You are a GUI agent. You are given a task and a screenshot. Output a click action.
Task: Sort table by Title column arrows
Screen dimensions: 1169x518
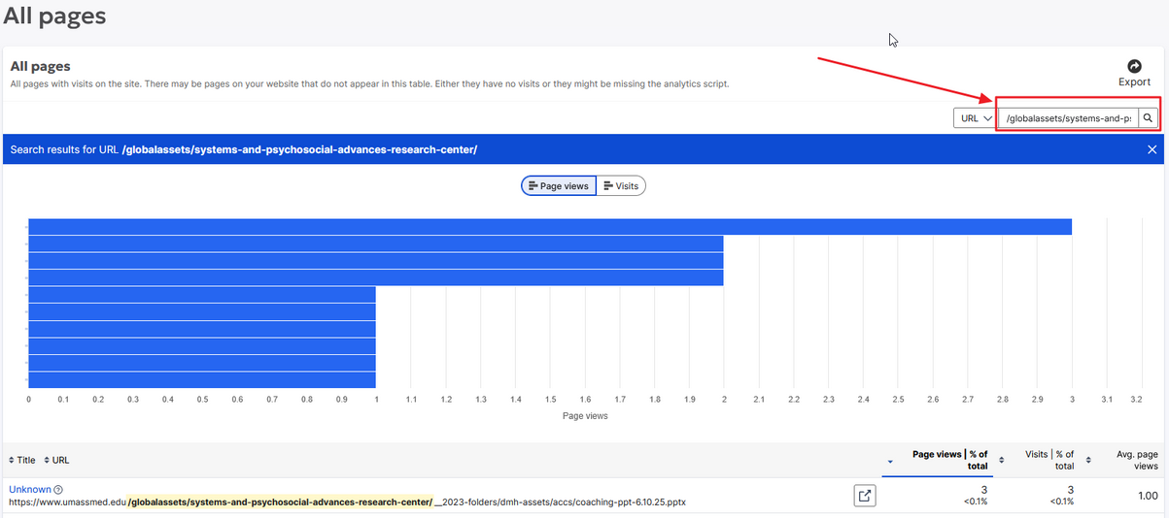[12, 460]
